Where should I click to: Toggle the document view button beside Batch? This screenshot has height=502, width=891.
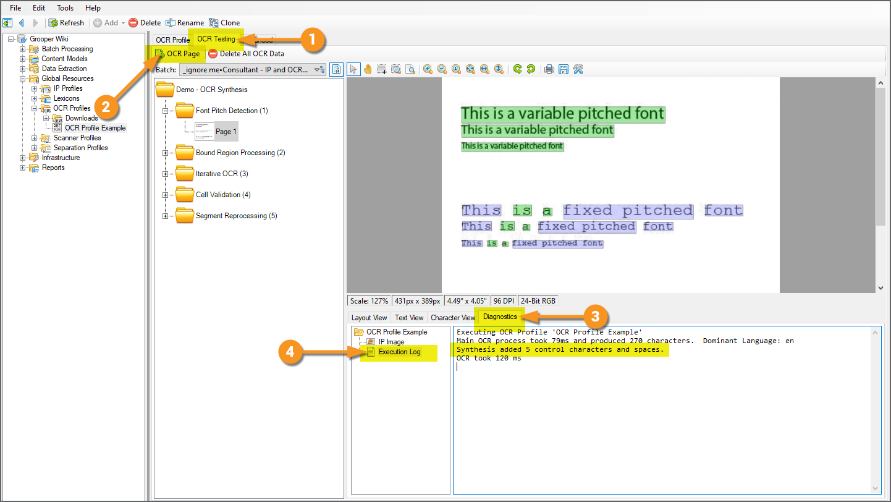point(336,69)
